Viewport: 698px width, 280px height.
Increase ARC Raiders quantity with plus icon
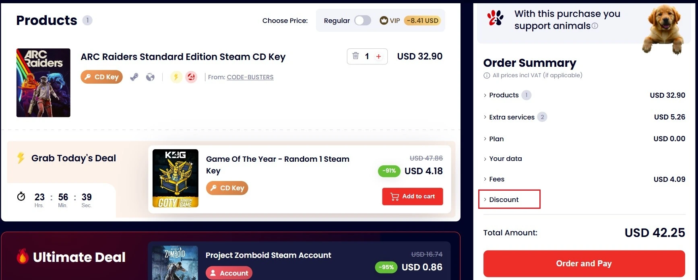378,57
